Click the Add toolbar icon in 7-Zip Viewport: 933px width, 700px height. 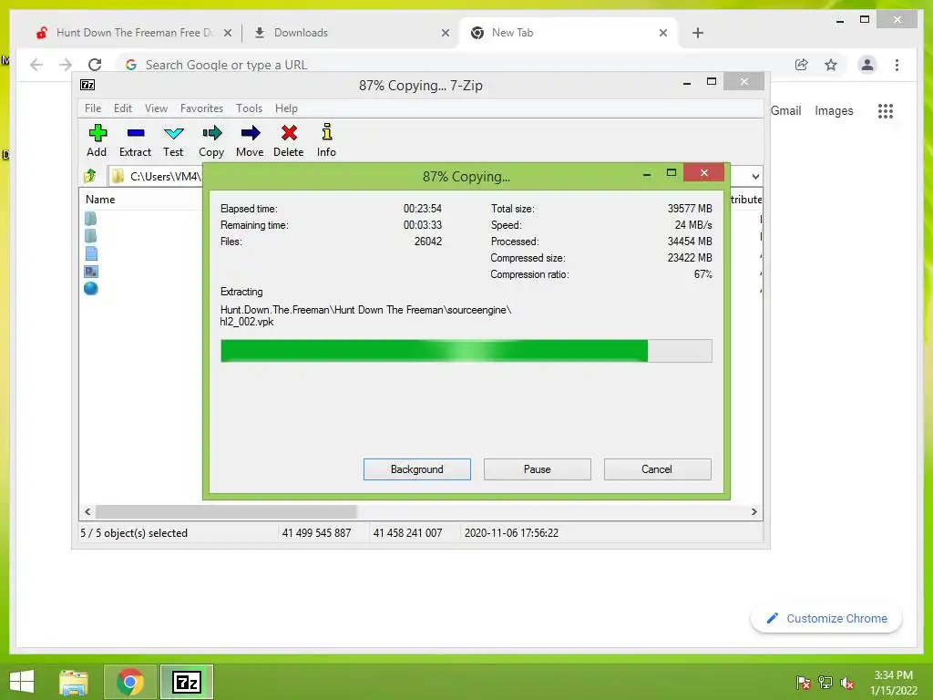97,133
